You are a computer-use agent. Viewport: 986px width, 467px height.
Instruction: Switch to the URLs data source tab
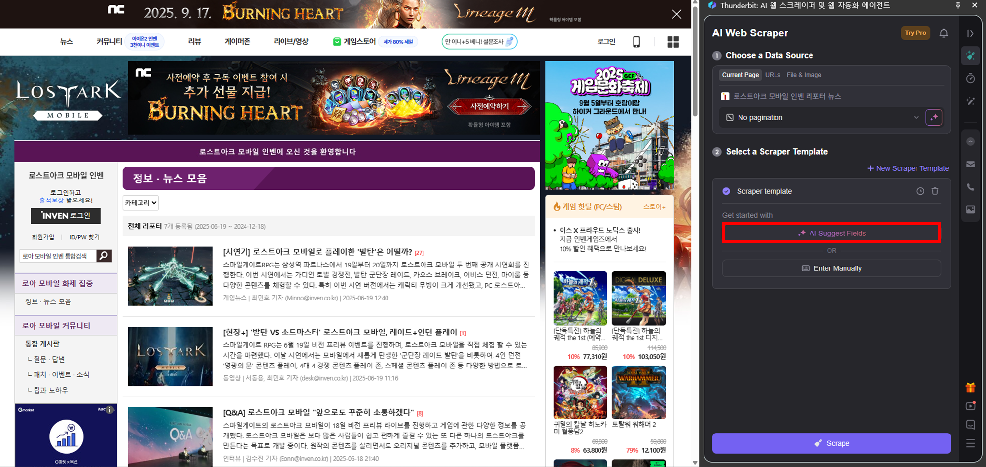pyautogui.click(x=773, y=75)
